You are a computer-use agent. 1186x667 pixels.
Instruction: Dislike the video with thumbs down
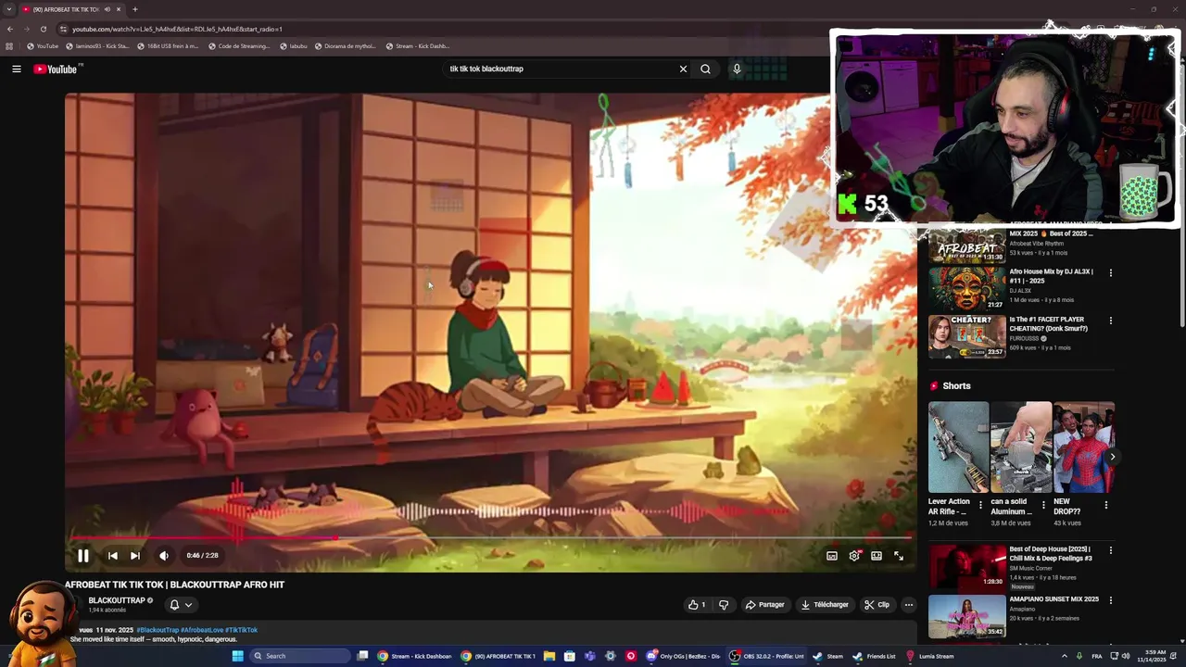(x=724, y=605)
